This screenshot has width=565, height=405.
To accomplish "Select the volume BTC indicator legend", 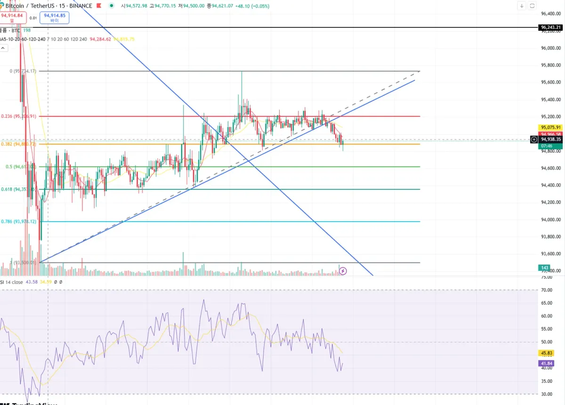I will [x=10, y=30].
